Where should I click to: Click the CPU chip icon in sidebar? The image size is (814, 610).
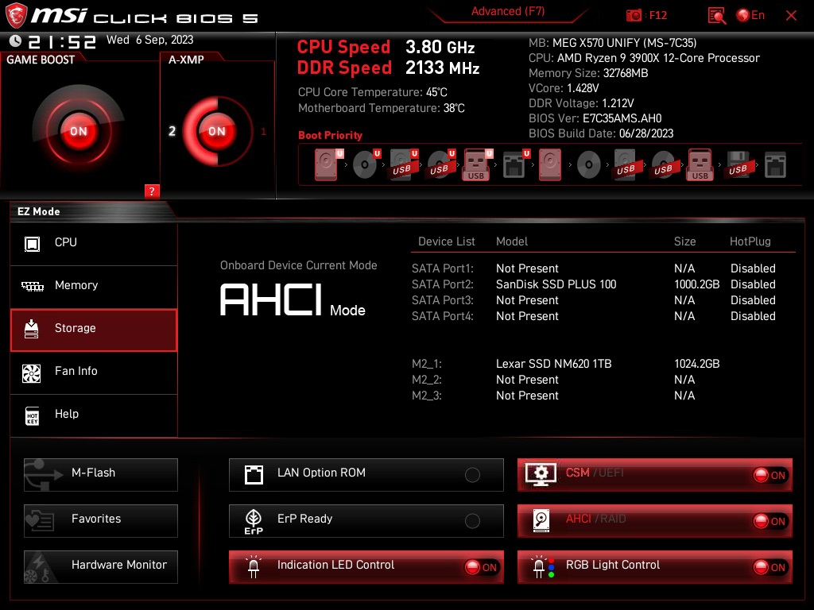click(32, 243)
